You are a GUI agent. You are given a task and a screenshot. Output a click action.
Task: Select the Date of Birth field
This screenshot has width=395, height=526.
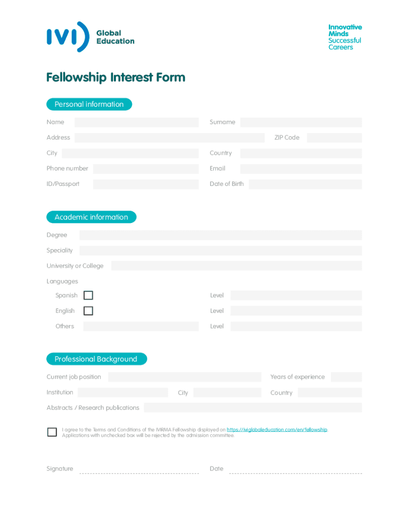pyautogui.click(x=305, y=184)
